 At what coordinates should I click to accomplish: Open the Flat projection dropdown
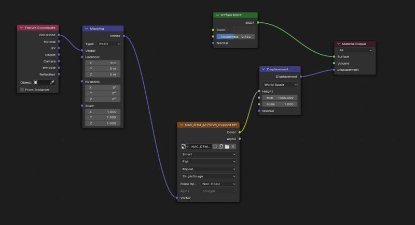[x=208, y=161]
